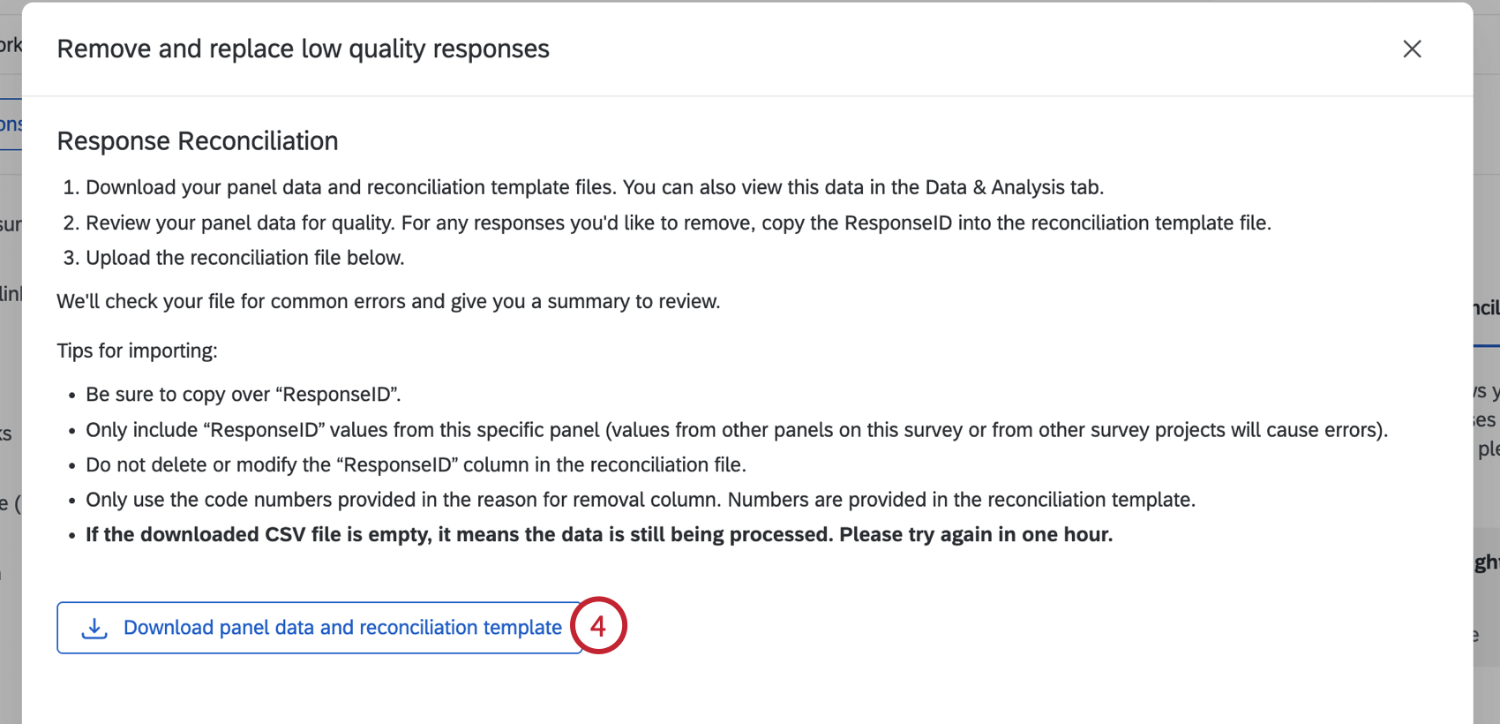Click the red circled number 4 annotation
This screenshot has width=1500, height=724.
point(599,626)
